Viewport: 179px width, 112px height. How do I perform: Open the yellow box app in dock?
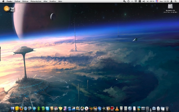pyautogui.click(x=17, y=108)
